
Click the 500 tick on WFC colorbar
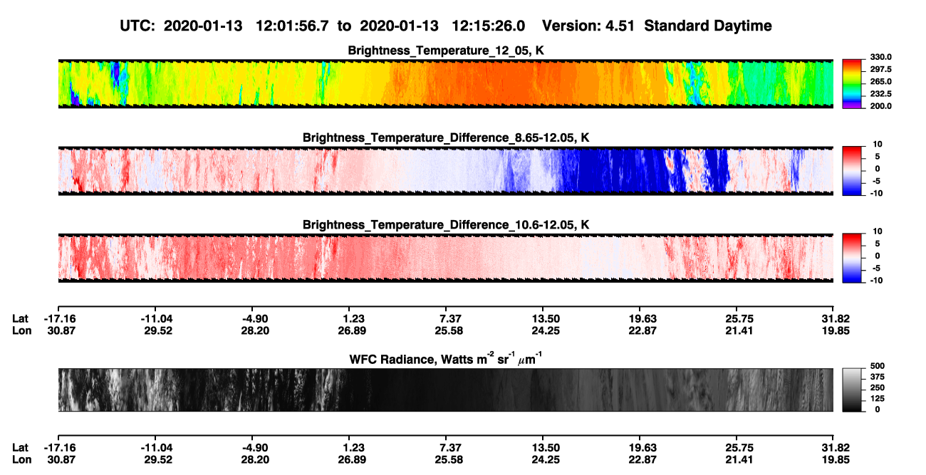pos(878,365)
